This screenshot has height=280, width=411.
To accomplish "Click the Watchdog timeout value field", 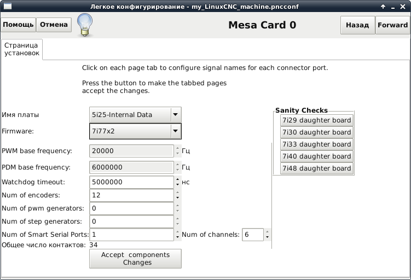I will pos(131,182).
